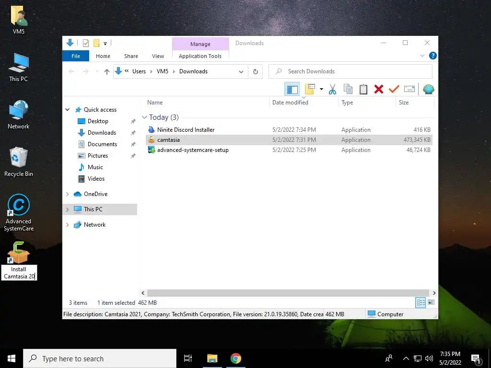The width and height of the screenshot is (491, 368).
Task: Select the Advanced SystemCare desktop shortcut
Action: [x=19, y=213]
